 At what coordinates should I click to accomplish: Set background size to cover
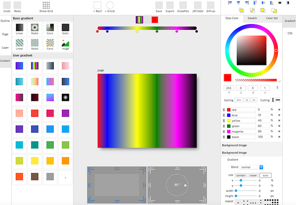tap(253, 175)
